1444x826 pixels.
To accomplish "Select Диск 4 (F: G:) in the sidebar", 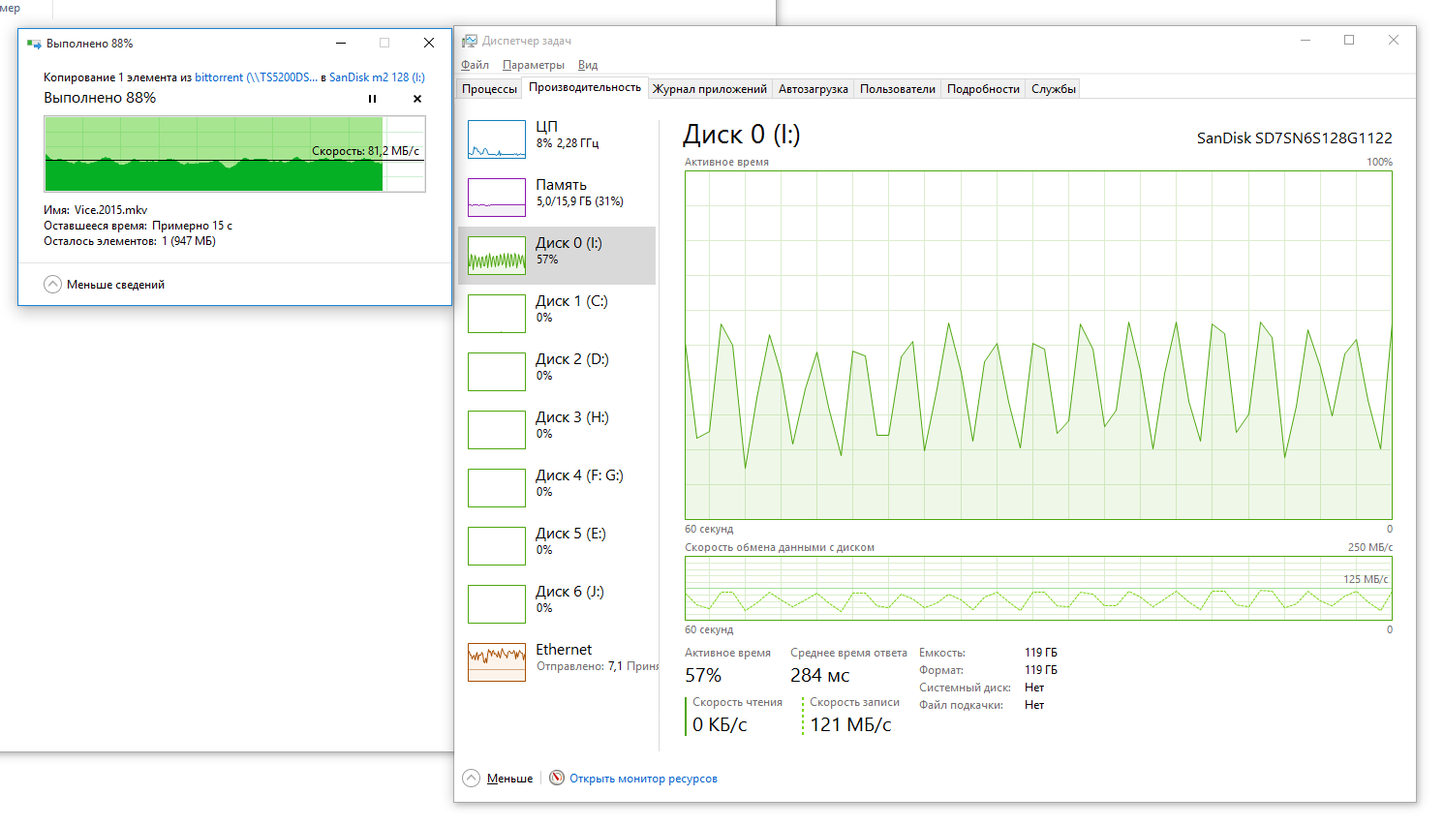I will click(x=557, y=488).
